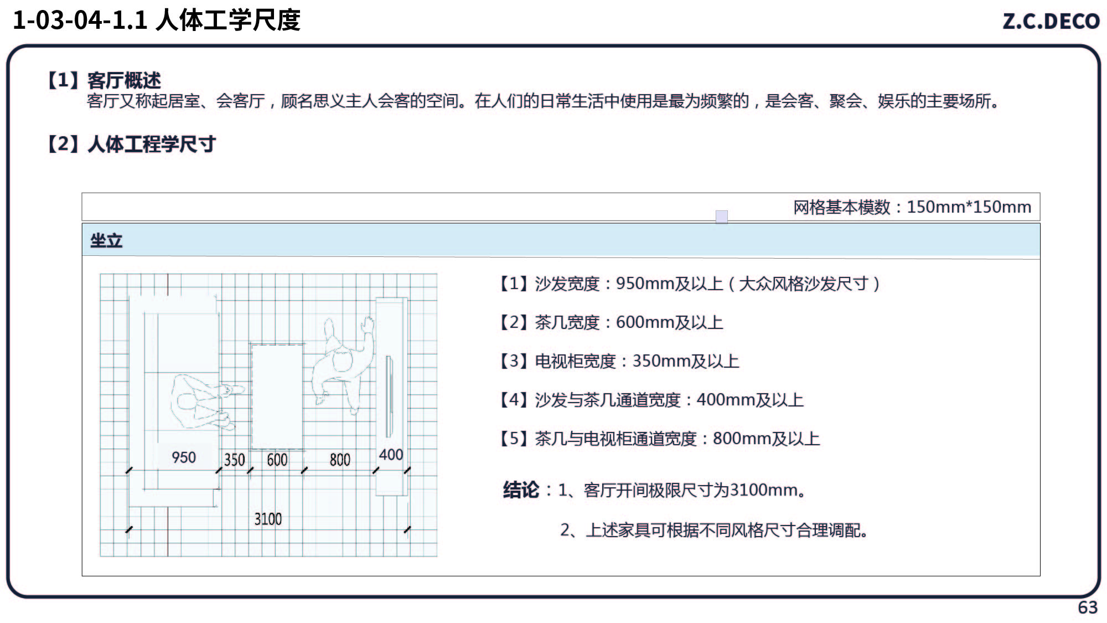The height and width of the screenshot is (623, 1107).
Task: Click the 350 dimension label in the diagram
Action: [x=234, y=460]
